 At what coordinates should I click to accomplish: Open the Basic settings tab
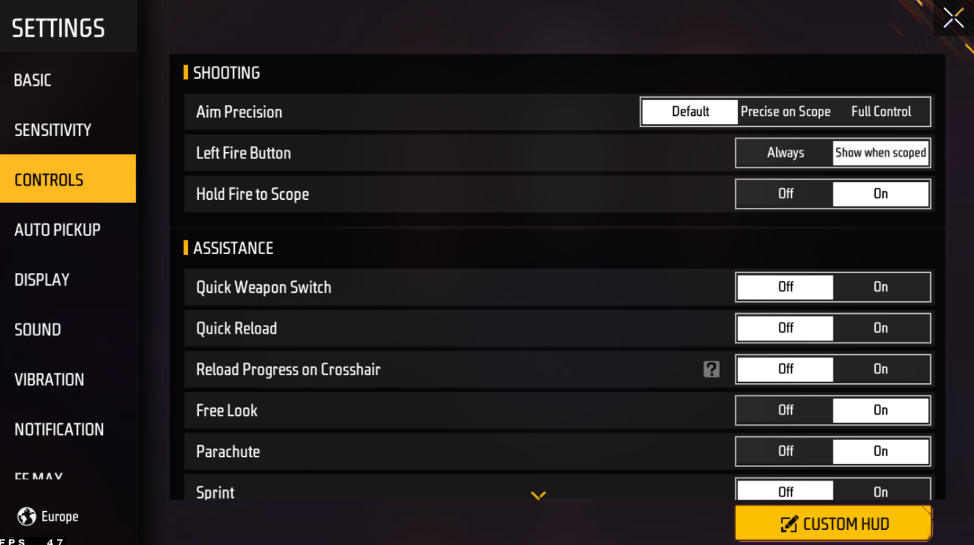coord(33,81)
